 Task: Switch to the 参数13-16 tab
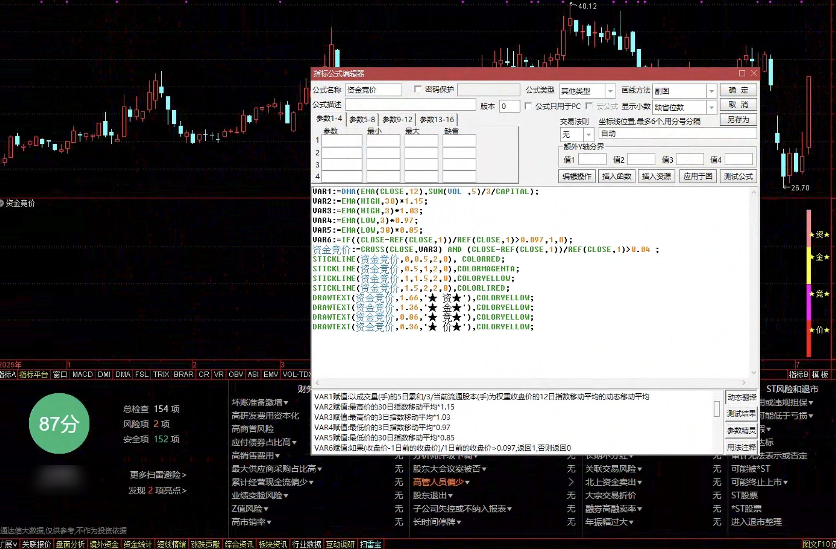tap(437, 120)
